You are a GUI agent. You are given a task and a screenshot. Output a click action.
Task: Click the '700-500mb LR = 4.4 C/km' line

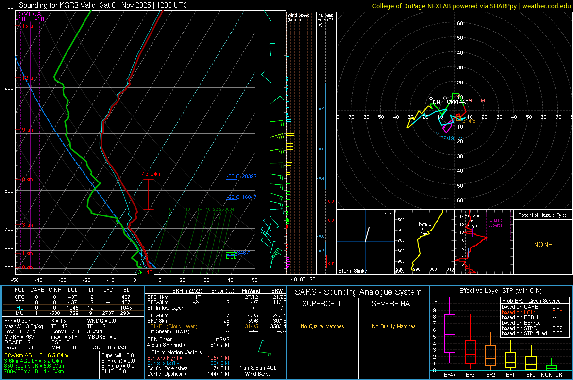(34, 371)
